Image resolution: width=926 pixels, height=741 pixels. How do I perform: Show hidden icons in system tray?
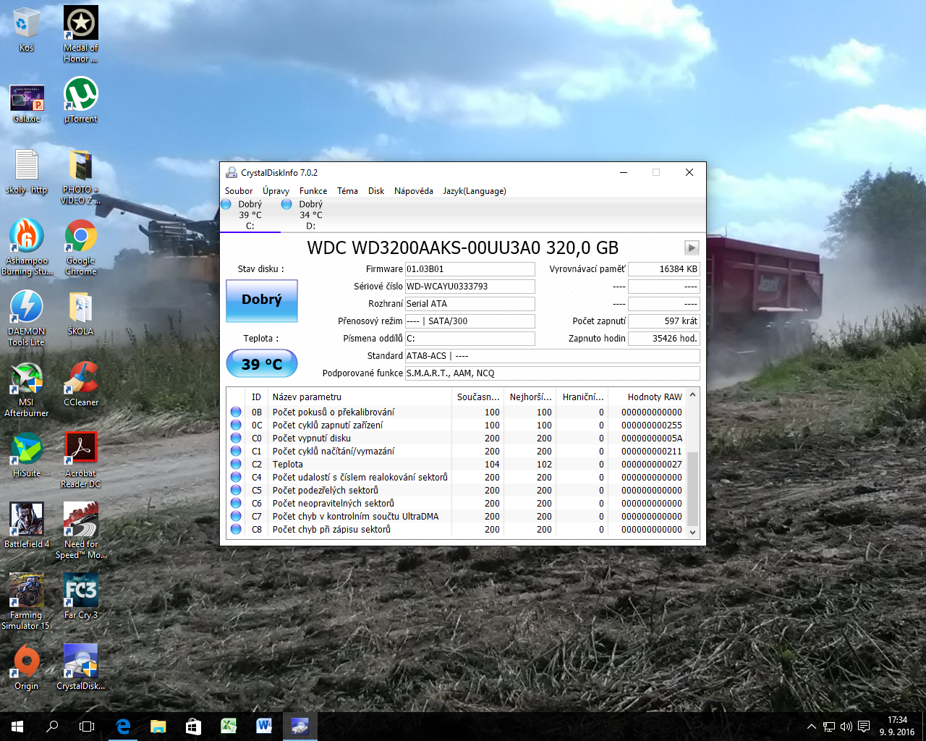point(811,727)
